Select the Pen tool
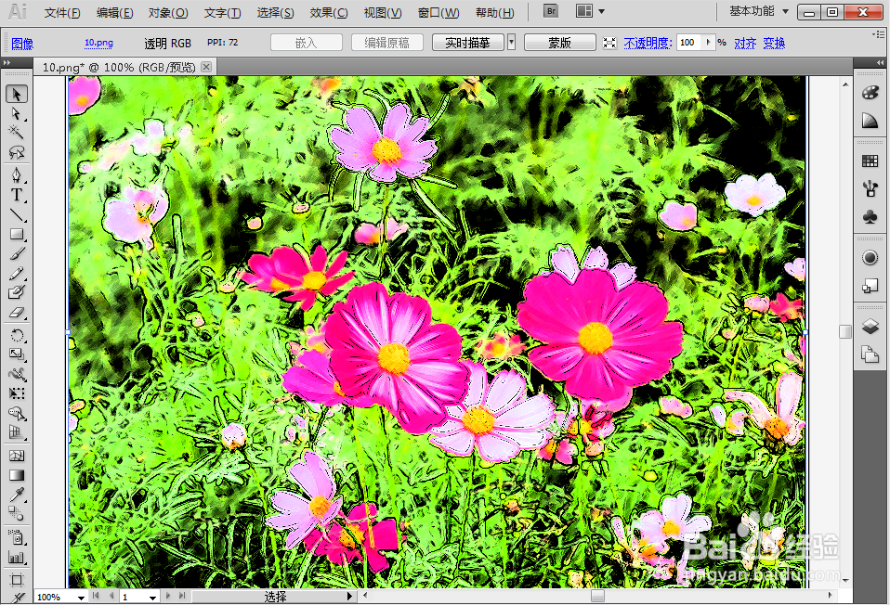The height and width of the screenshot is (605, 890). coord(17,174)
